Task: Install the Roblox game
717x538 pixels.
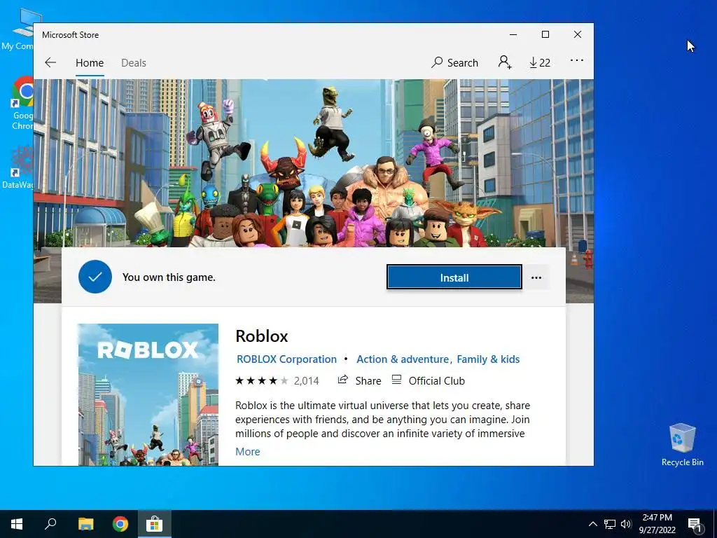Action: [x=454, y=277]
